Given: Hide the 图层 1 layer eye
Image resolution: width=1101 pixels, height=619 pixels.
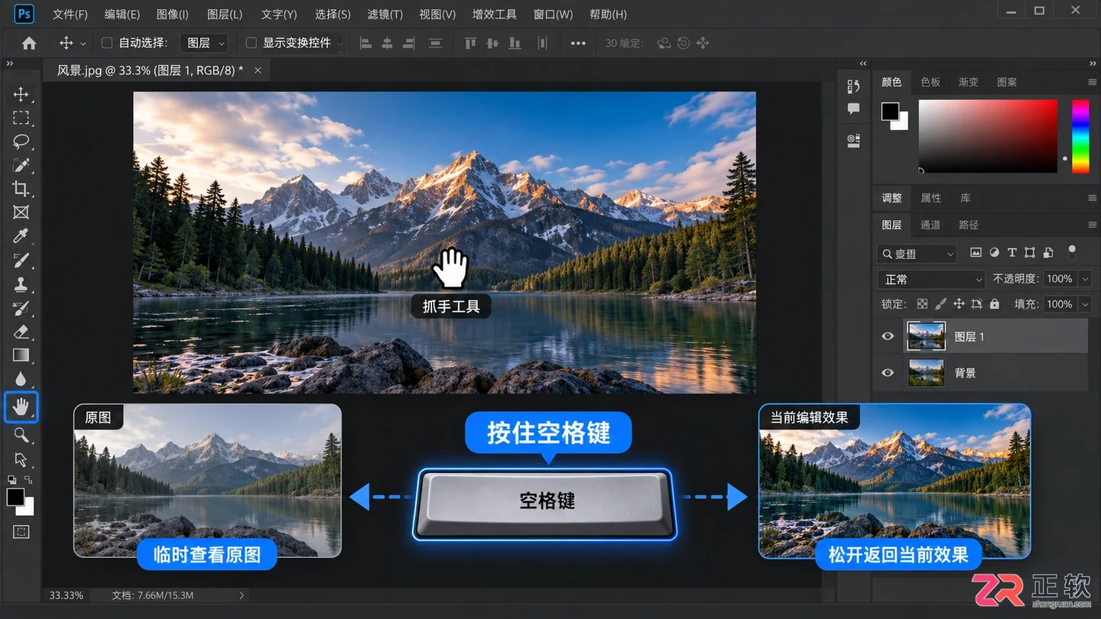Looking at the screenshot, I should tap(888, 336).
